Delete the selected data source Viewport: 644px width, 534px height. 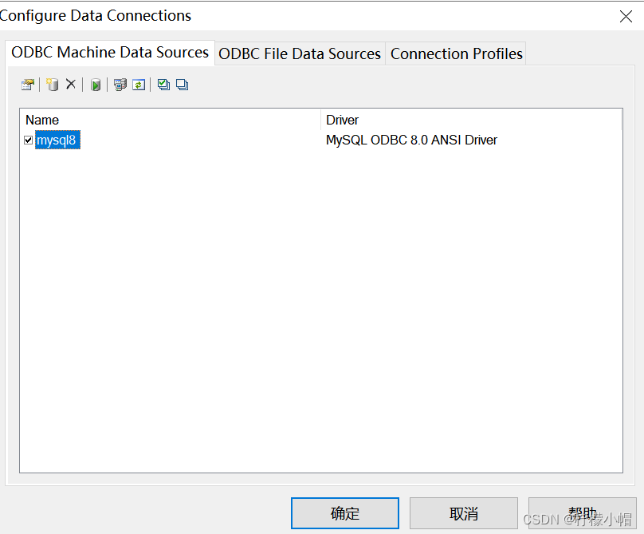(71, 85)
